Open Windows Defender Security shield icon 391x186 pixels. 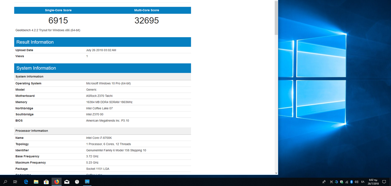342,182
